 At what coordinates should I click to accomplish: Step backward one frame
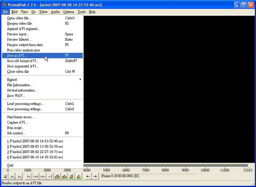(36, 176)
